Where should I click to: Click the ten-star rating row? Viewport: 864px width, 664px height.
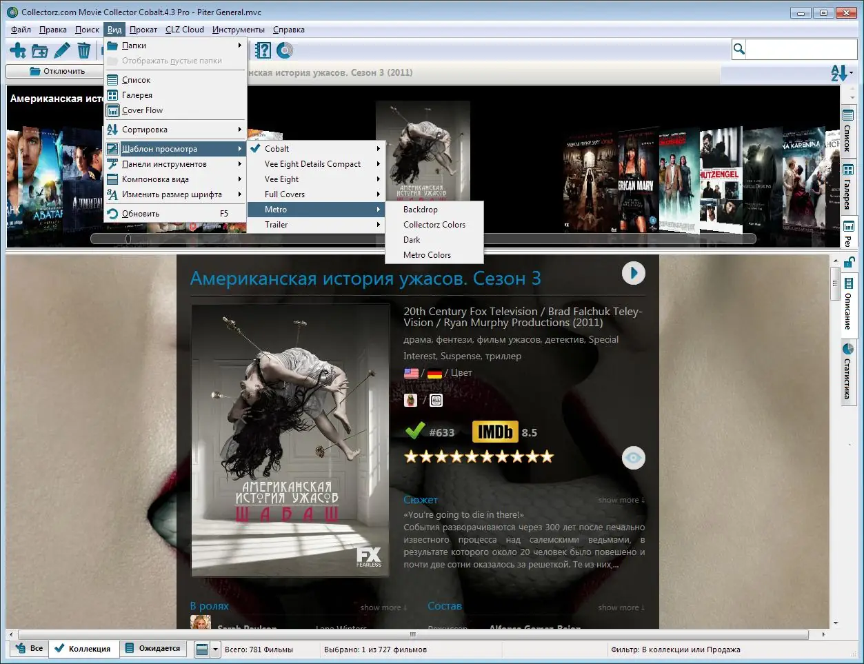[479, 456]
